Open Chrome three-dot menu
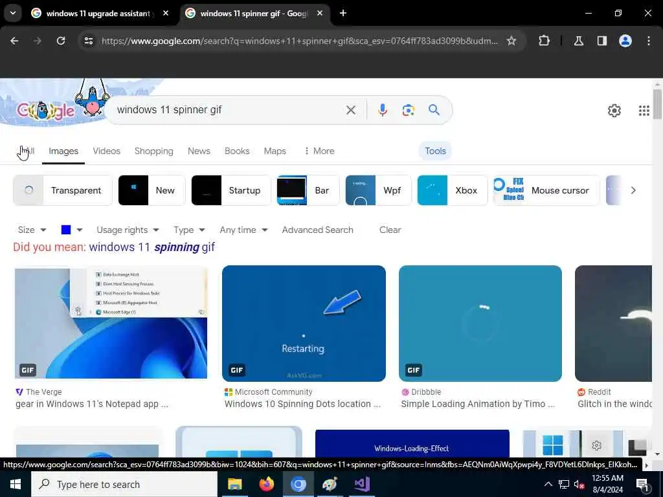The image size is (663, 497). click(649, 41)
